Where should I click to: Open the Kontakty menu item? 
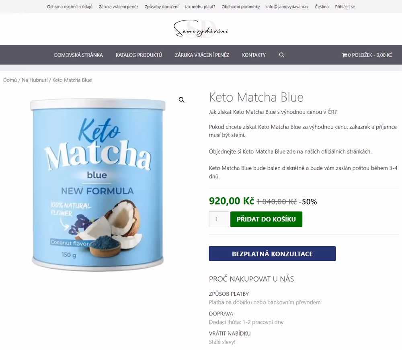[x=254, y=55]
